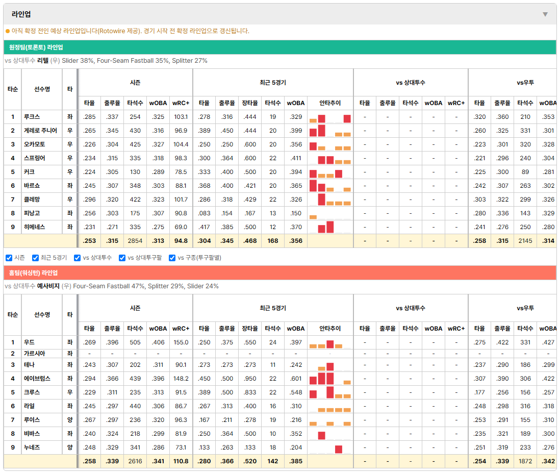Disable the vs 상대투구팔 checkbox
Viewport: 560px width, 474px height.
click(x=122, y=258)
